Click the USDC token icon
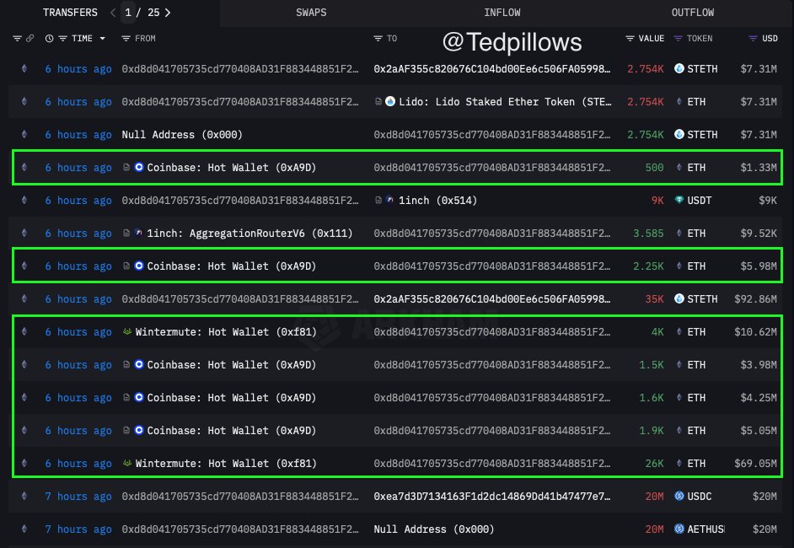794x548 pixels. [678, 497]
